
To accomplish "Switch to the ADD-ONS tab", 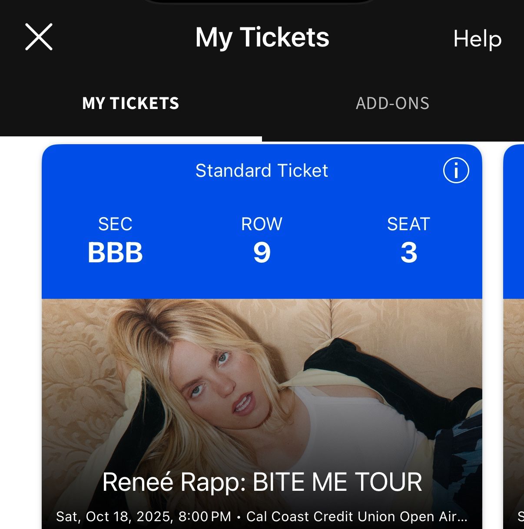I will click(x=392, y=103).
